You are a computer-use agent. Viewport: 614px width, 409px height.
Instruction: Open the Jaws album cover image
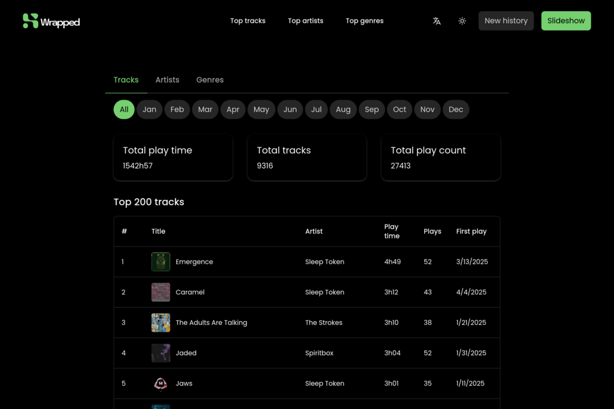pos(161,383)
